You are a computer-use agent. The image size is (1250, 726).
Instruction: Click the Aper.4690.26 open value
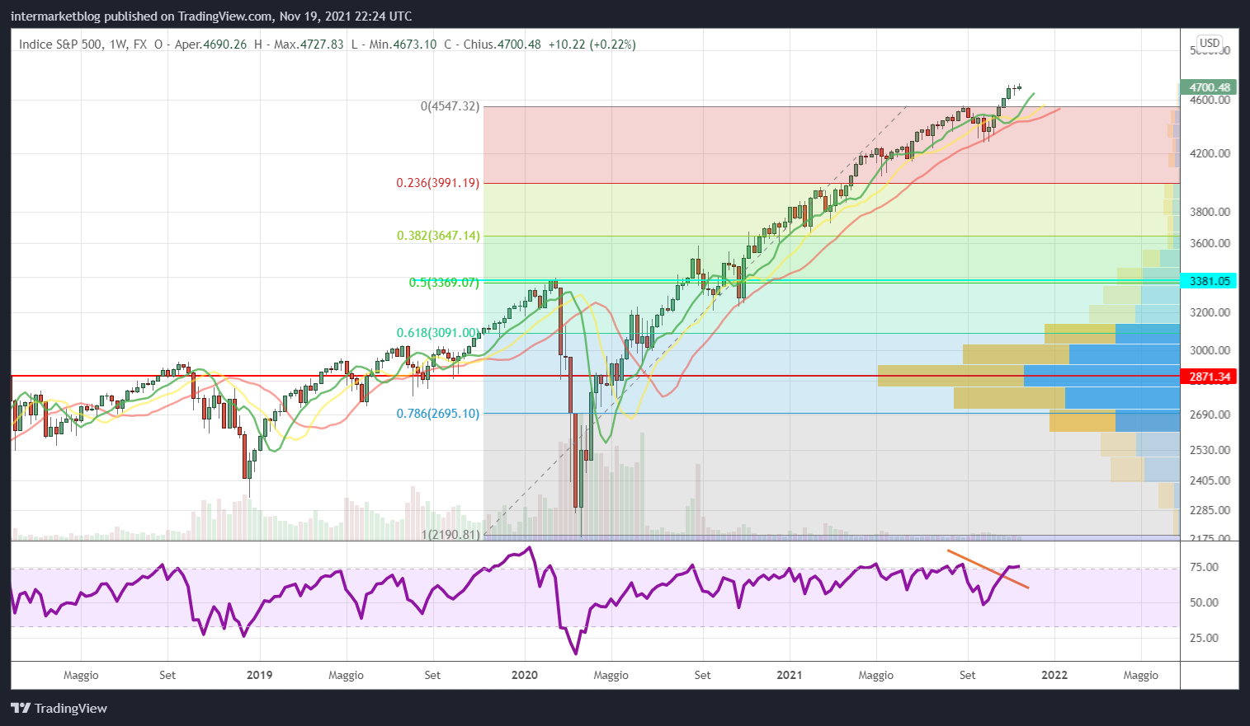[210, 44]
